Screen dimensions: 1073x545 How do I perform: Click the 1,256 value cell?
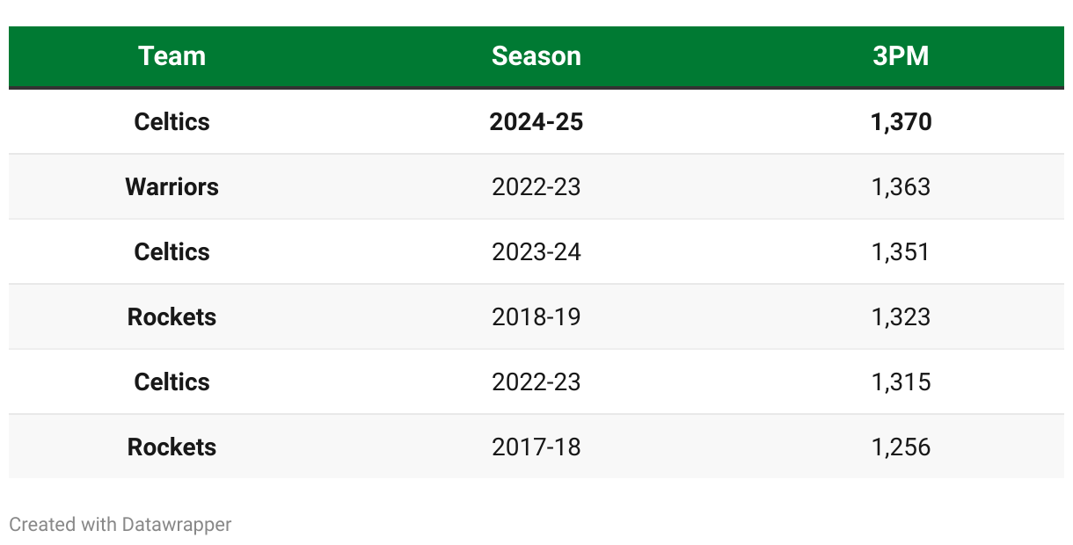point(901,447)
